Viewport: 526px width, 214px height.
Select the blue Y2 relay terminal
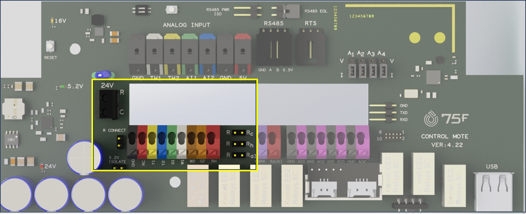click(162, 142)
